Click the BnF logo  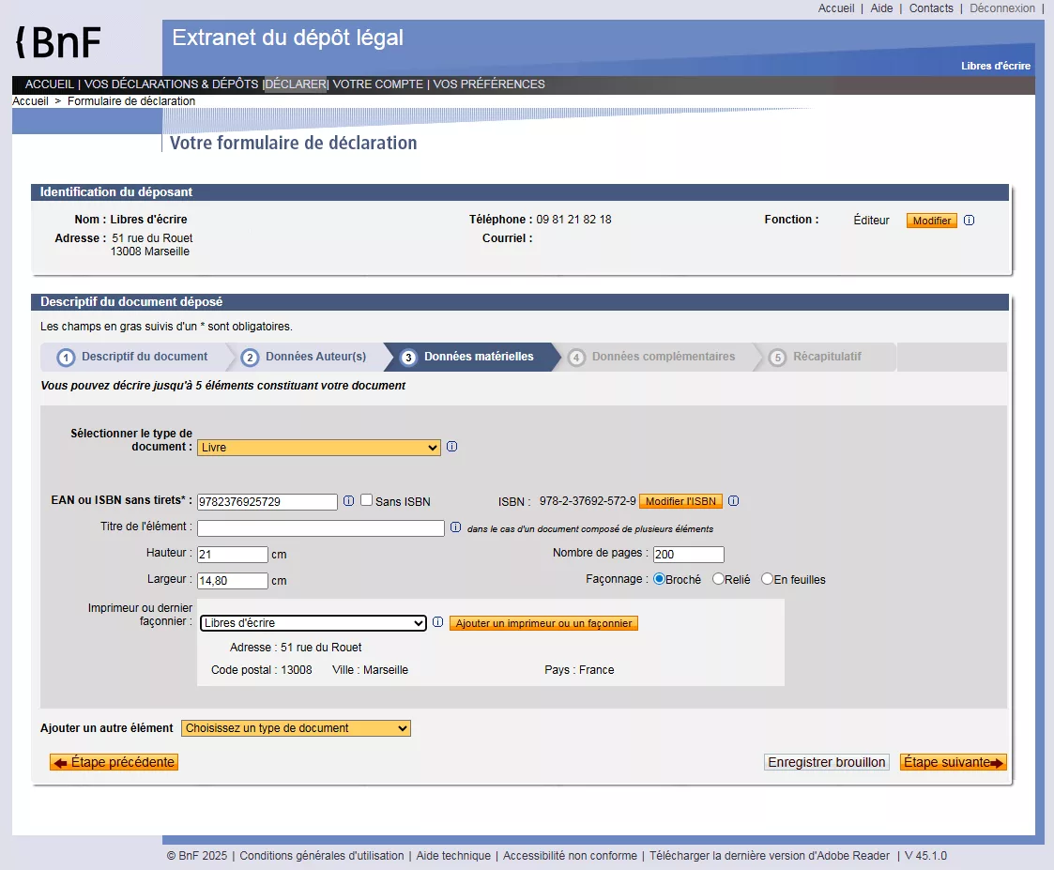point(58,42)
